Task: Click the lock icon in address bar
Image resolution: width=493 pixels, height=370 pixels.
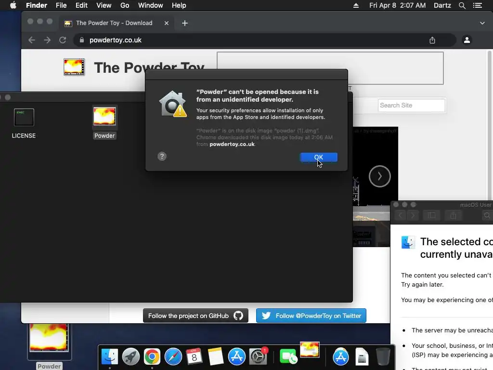Action: [82, 40]
